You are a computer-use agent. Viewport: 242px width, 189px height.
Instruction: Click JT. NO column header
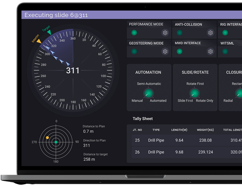point(137,130)
